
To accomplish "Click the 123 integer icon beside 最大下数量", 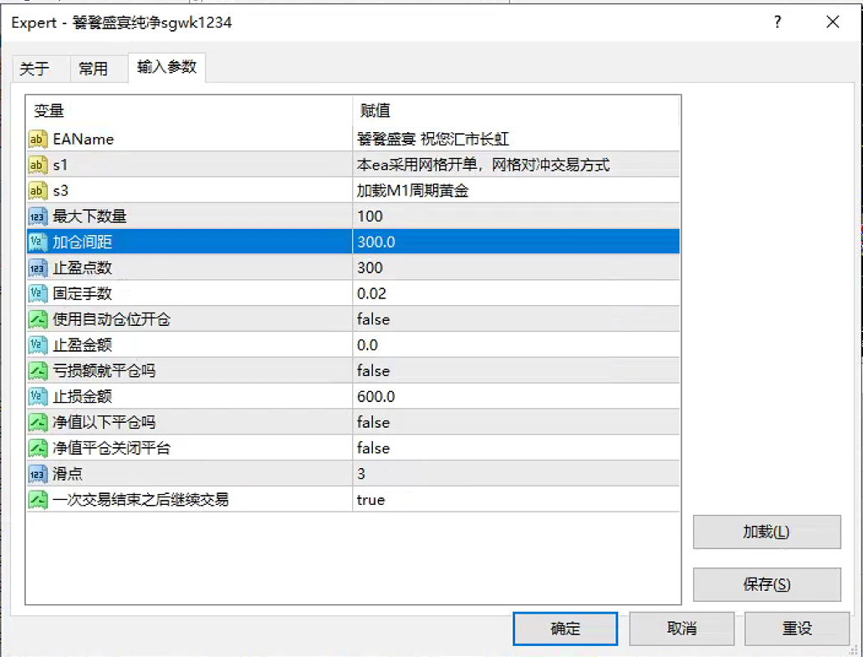I will (x=38, y=216).
